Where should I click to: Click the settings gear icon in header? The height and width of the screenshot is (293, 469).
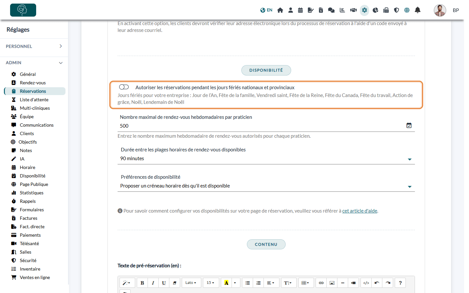pyautogui.click(x=364, y=10)
